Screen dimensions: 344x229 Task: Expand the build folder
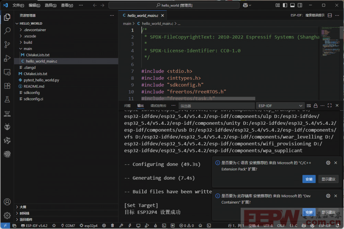(x=28, y=43)
